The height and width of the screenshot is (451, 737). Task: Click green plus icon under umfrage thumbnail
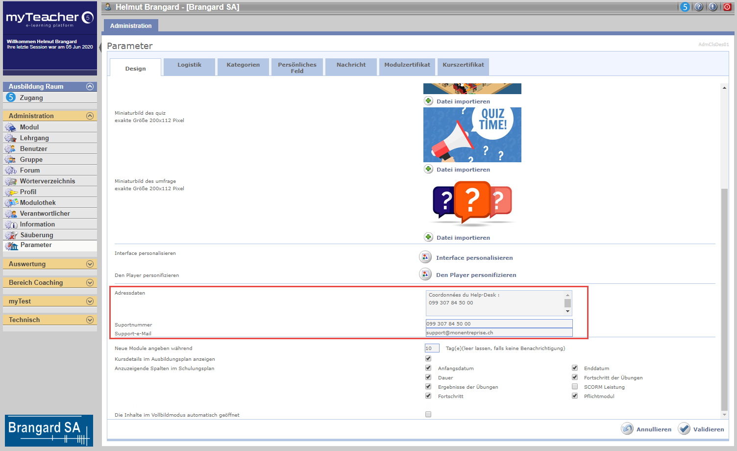pos(428,237)
